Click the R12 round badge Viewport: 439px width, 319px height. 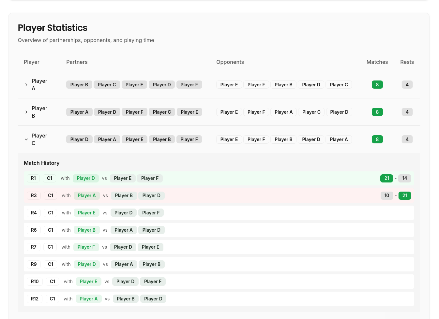pyautogui.click(x=35, y=299)
